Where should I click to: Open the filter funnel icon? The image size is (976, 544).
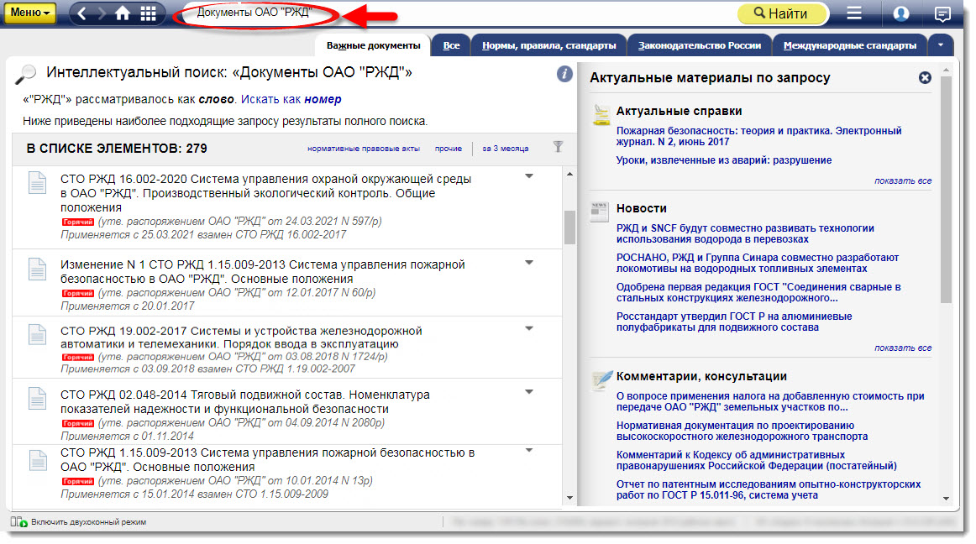[559, 147]
